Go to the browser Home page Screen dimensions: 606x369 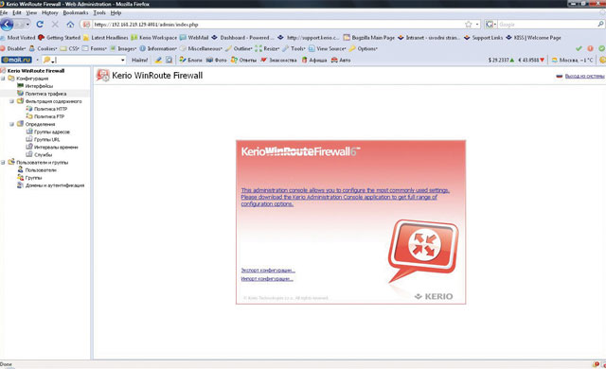click(x=70, y=25)
